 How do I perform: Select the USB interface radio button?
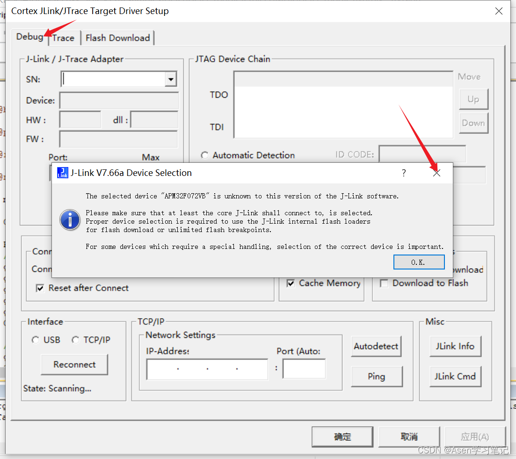click(35, 340)
